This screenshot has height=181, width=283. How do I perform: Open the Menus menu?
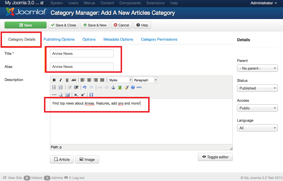pyautogui.click(x=89, y=3)
